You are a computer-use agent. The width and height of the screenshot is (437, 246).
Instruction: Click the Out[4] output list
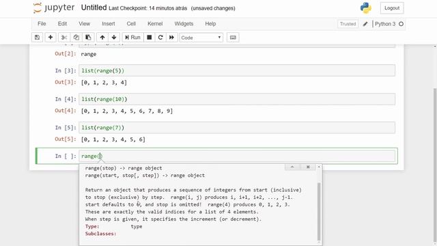[x=127, y=111]
